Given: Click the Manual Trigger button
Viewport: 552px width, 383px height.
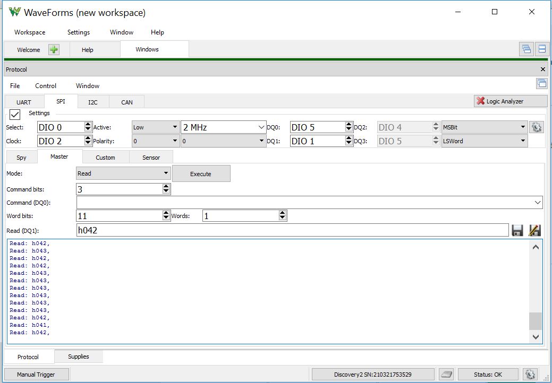Looking at the screenshot, I should click(x=36, y=374).
